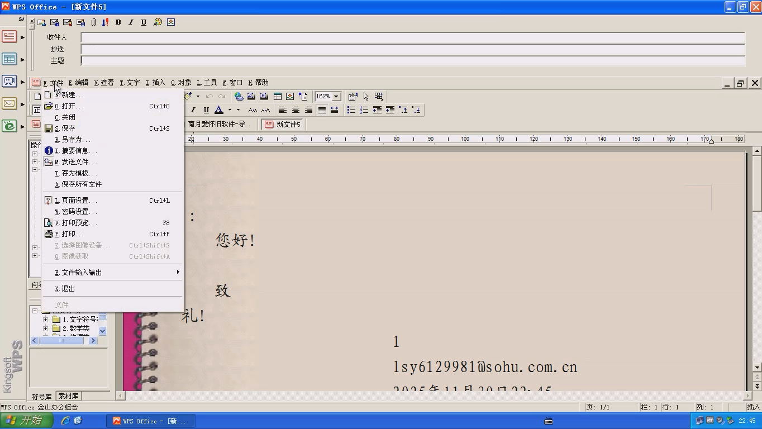Click the keyboard input method icon on taskbar
This screenshot has width=762, height=429.
[x=548, y=421]
